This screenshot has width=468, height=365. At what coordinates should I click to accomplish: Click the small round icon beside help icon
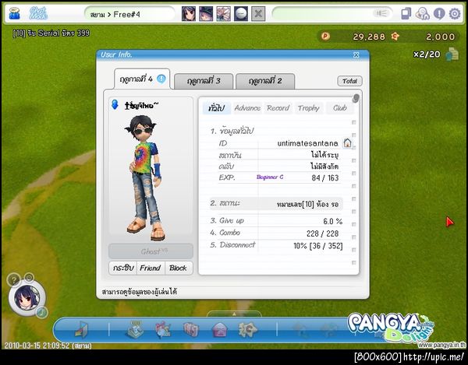tap(29, 278)
